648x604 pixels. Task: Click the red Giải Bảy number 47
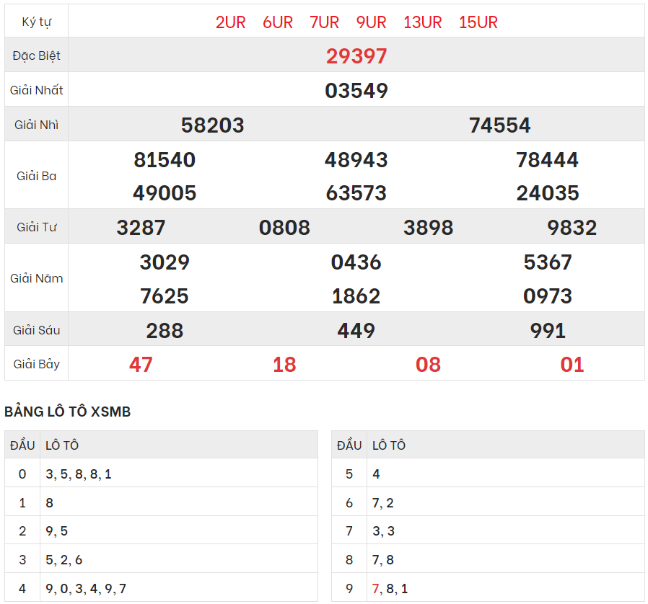141,365
